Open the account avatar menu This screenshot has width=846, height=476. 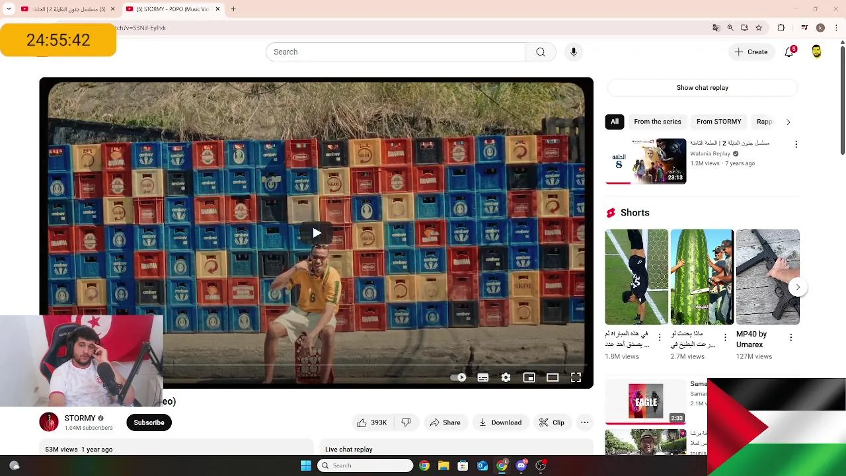[x=816, y=52]
